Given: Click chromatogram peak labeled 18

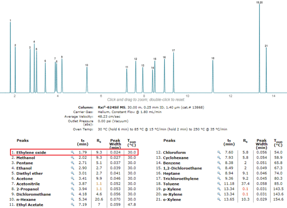Looking at the screenshot, I should 213,76.
